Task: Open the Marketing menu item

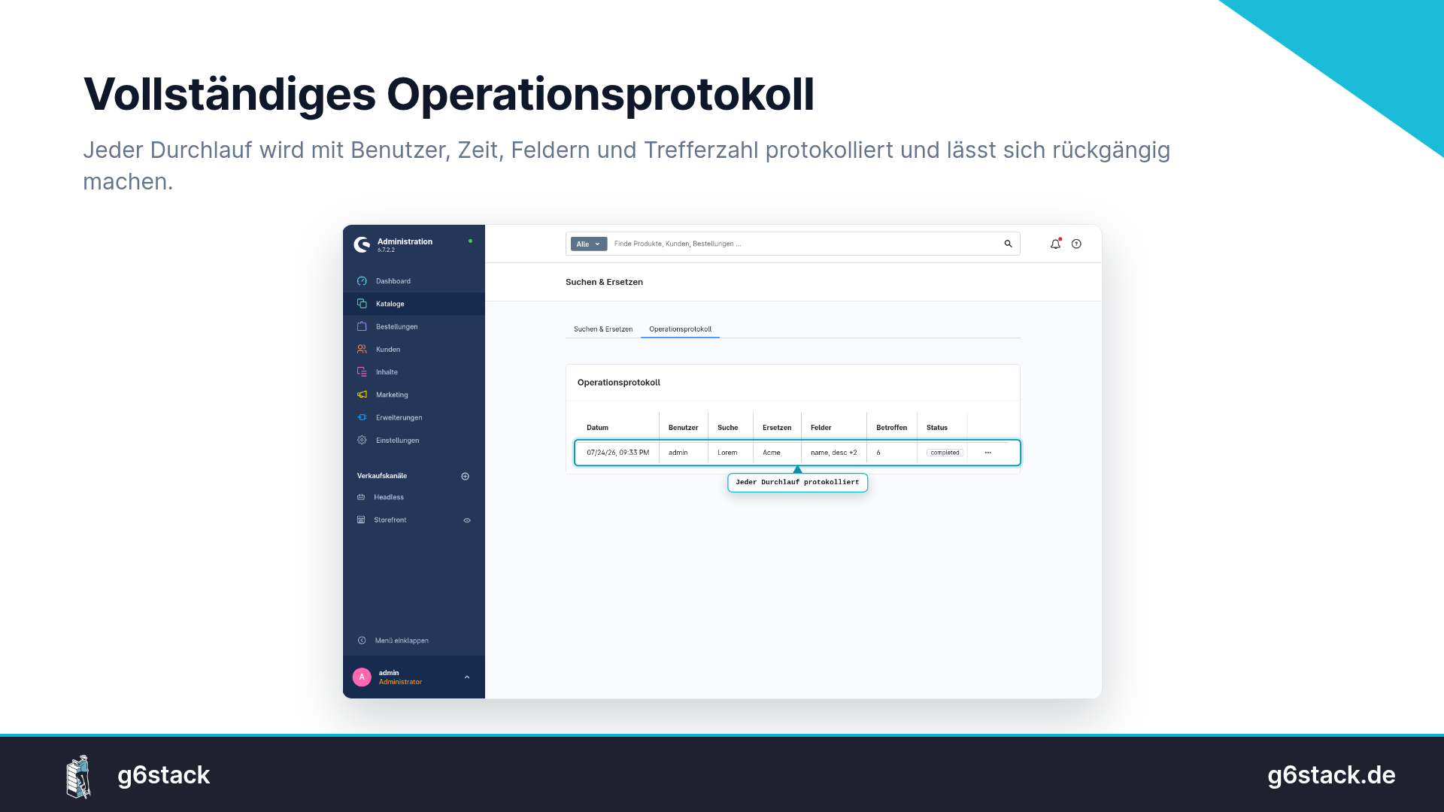Action: pyautogui.click(x=414, y=395)
